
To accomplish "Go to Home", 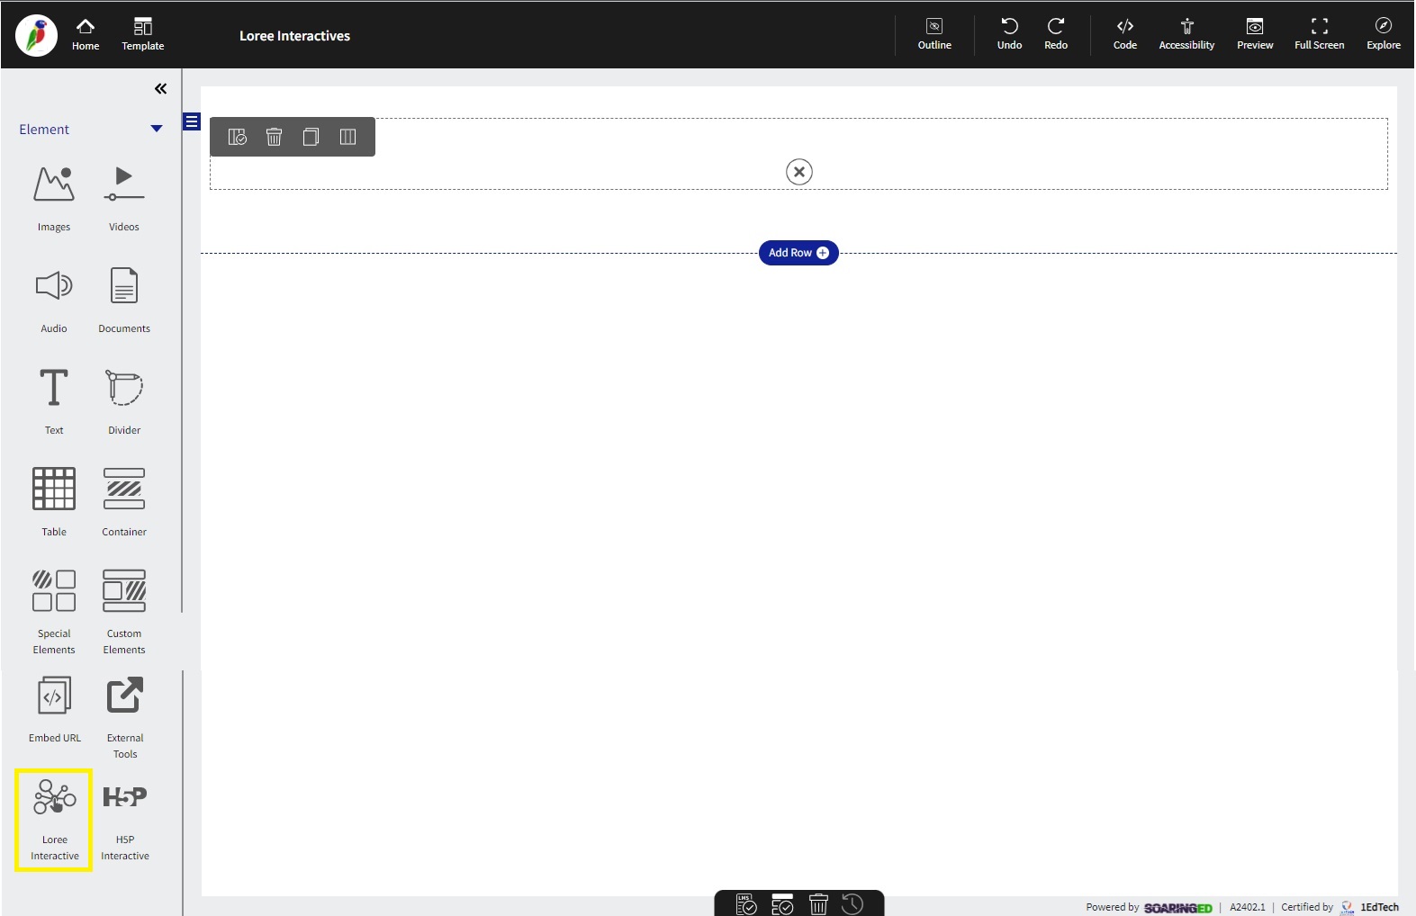I will point(86,34).
